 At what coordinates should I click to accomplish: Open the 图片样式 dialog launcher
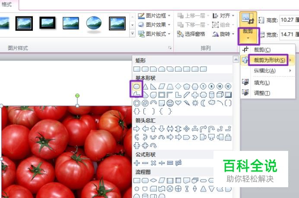pos(170,48)
